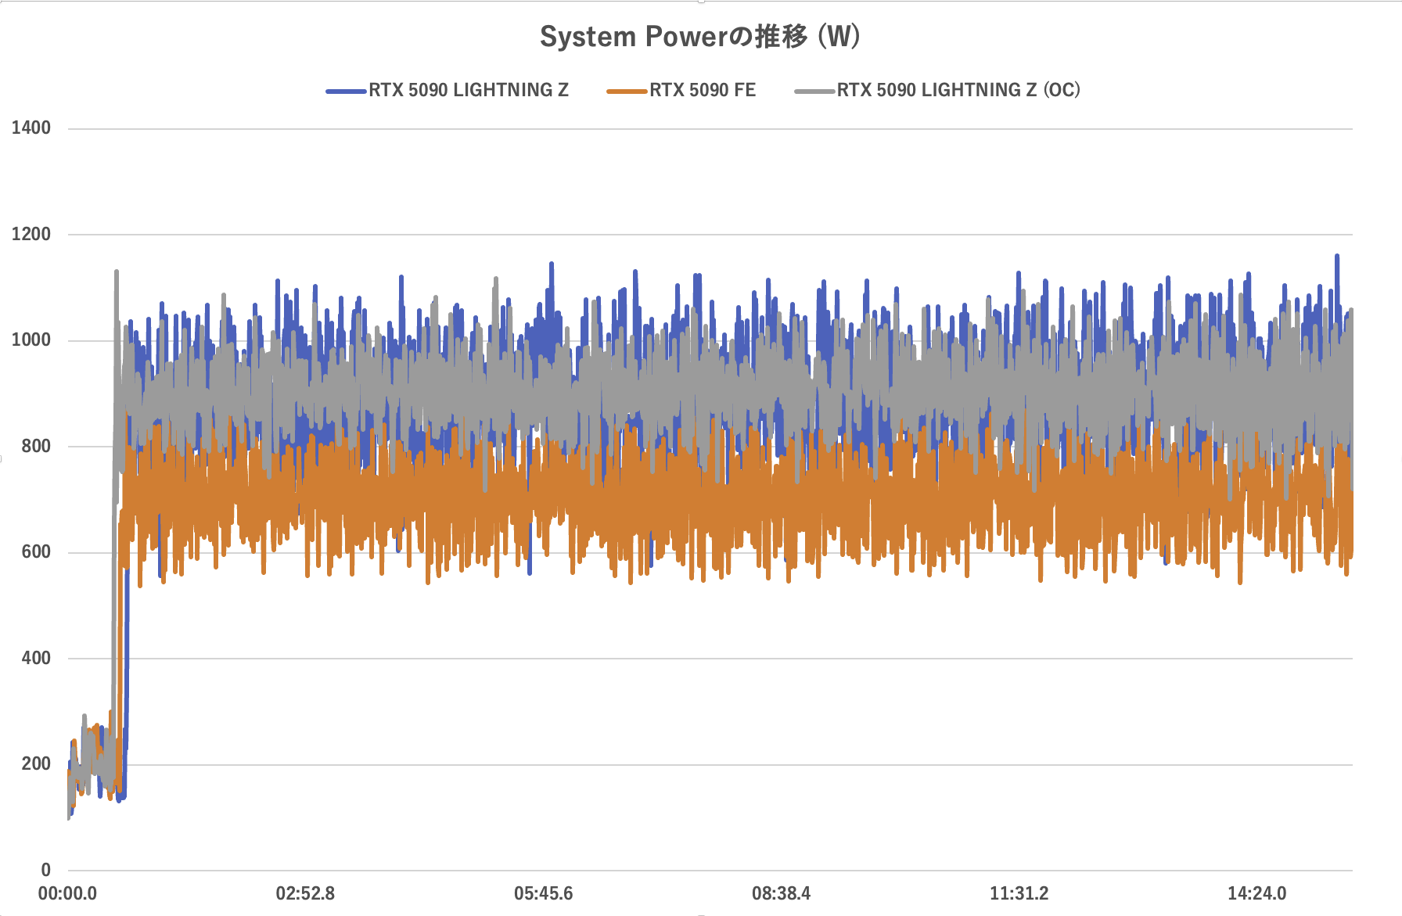Select the gray RTX 5090 LIGHTNING Z (OC) legend marker
This screenshot has width=1402, height=916.
[x=814, y=90]
